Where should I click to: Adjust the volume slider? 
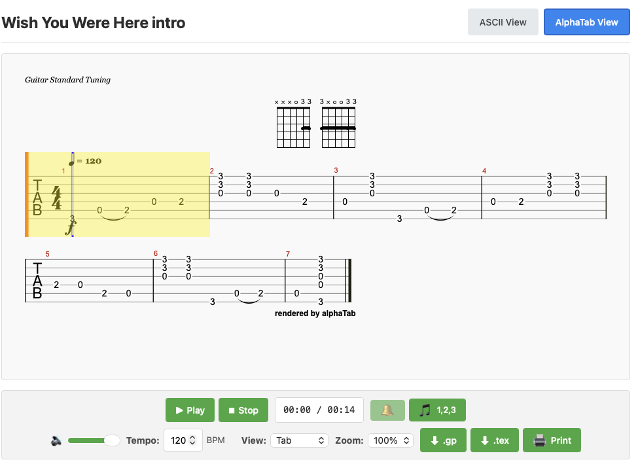click(x=94, y=440)
